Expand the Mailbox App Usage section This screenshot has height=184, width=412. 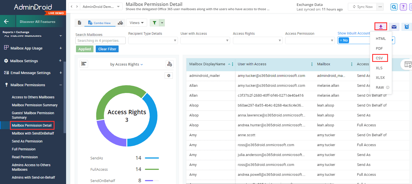click(x=60, y=48)
